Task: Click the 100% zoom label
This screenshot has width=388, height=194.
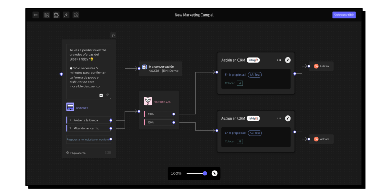Action: [x=176, y=173]
